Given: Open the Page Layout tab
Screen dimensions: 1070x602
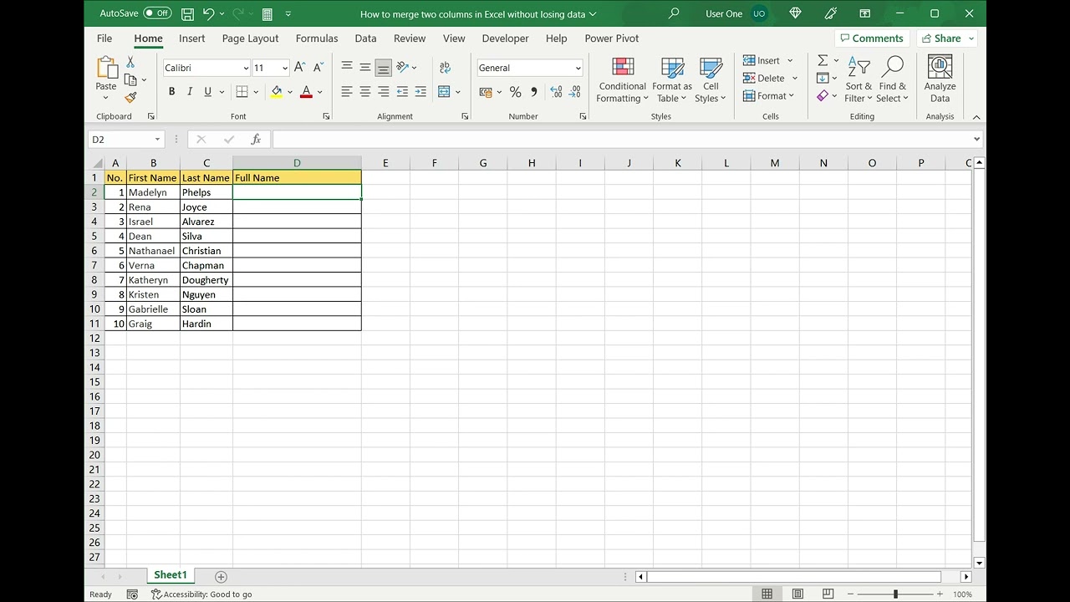Looking at the screenshot, I should coord(250,38).
